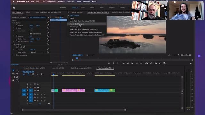The image size is (205, 115).
Task: Uncheck Uniform Scale checkbox
Action: pyautogui.click(x=31, y=34)
